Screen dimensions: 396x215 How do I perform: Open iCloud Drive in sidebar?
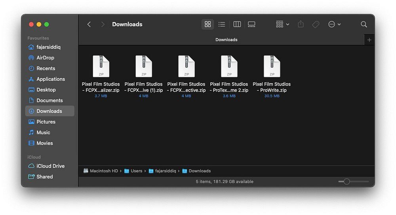coord(50,166)
